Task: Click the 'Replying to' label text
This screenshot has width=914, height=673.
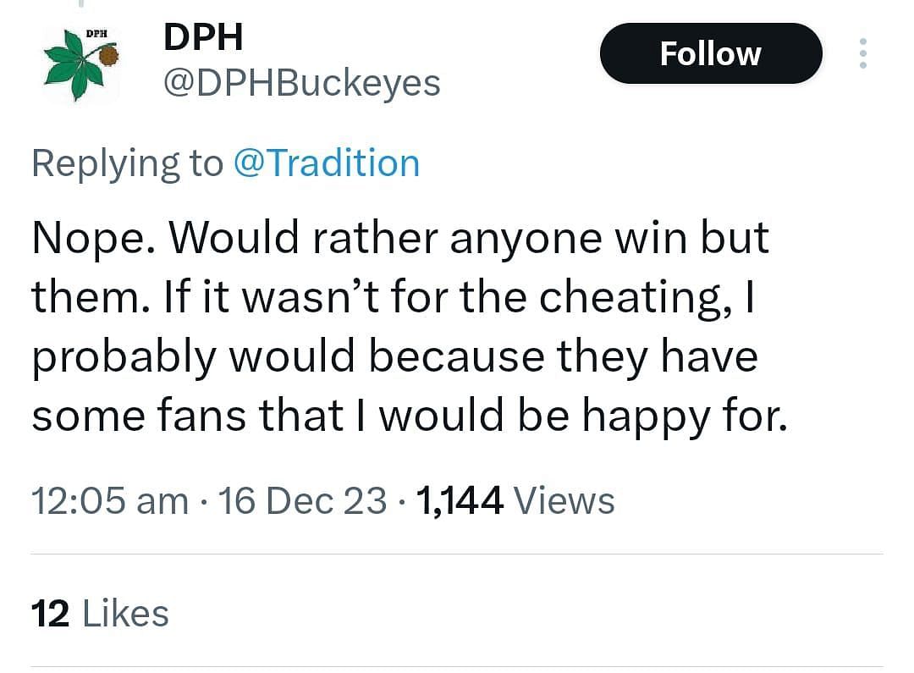Action: (x=127, y=163)
